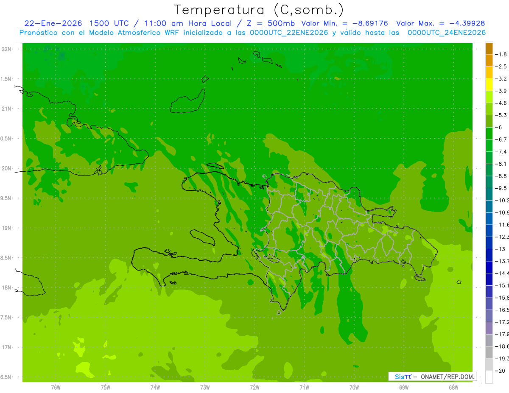Click the green color bar segment between -6.7 and -7.4
Screen dimensions: 509x393
point(489,145)
